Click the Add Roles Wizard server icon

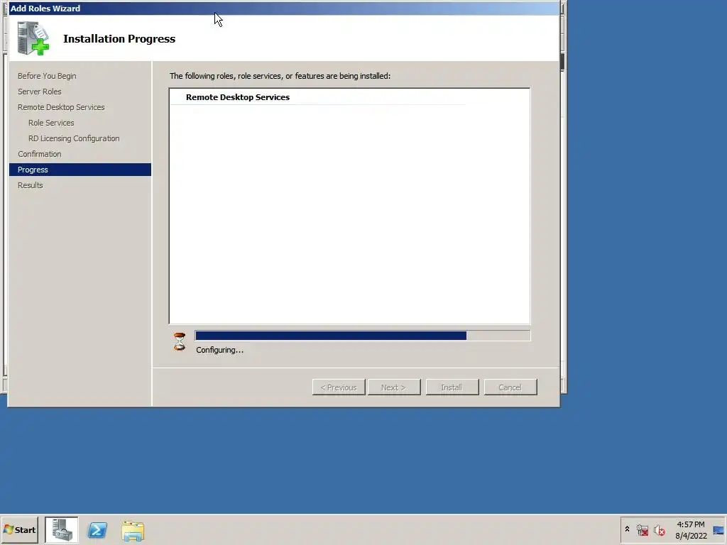[33, 38]
